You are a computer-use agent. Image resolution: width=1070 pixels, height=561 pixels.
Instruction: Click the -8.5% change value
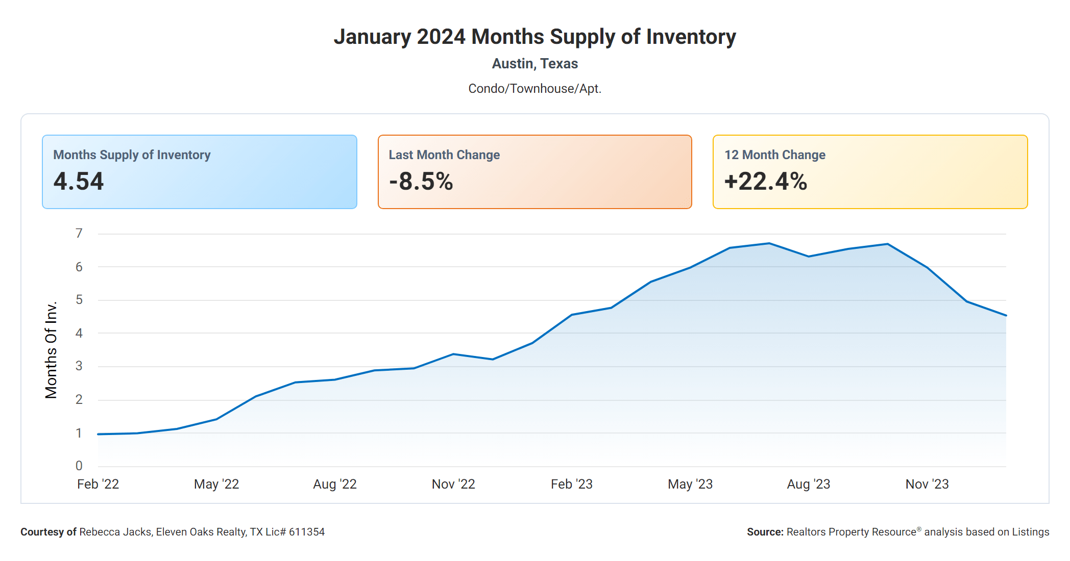point(421,182)
